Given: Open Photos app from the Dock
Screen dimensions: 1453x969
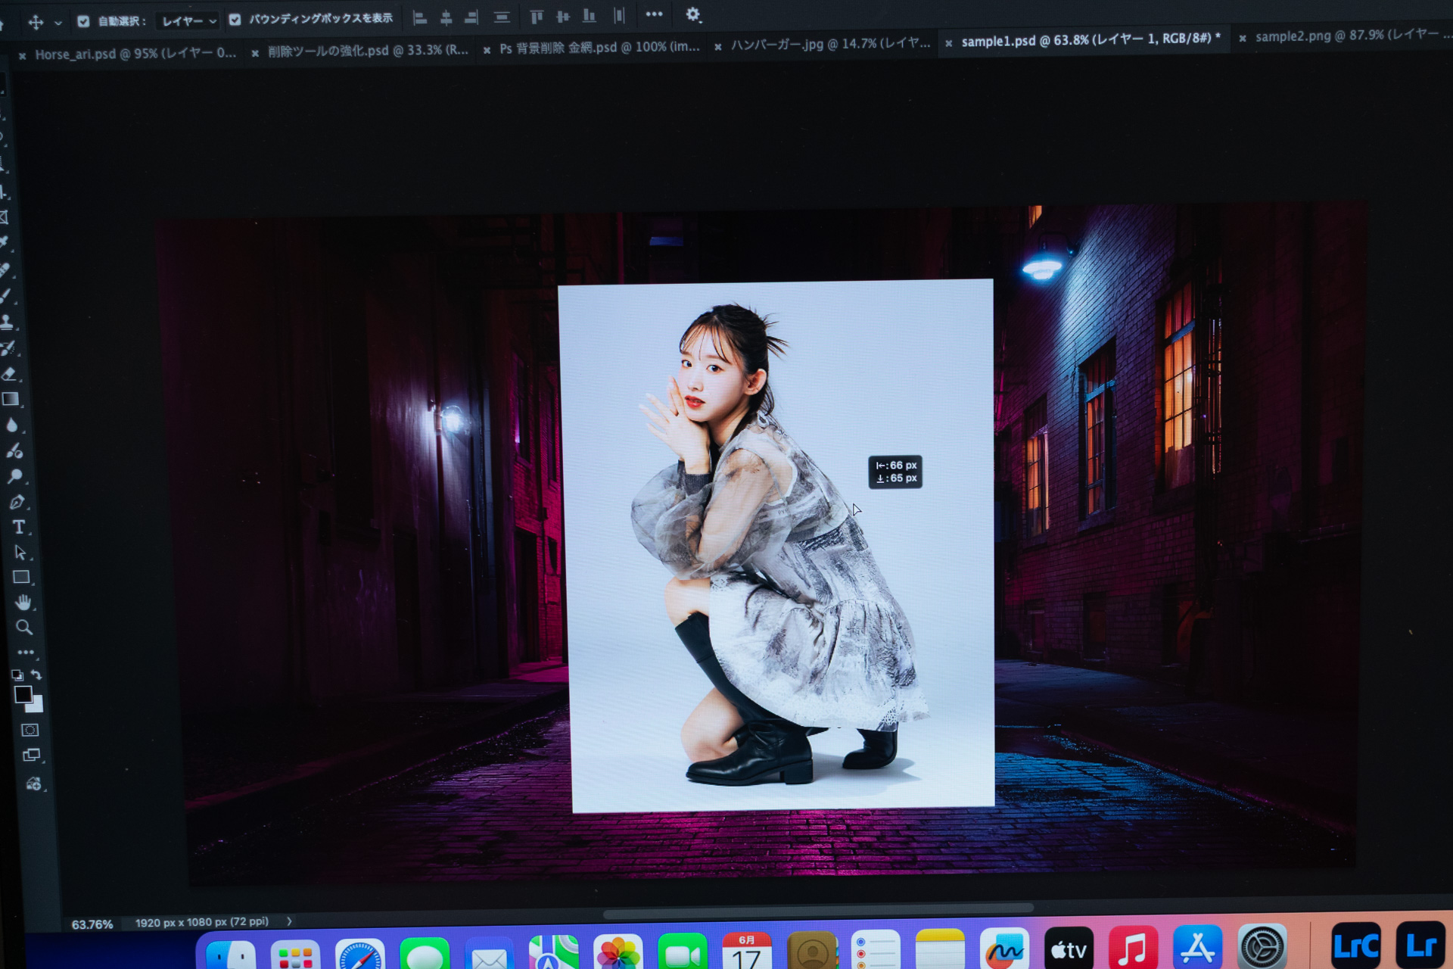Looking at the screenshot, I should (x=618, y=952).
